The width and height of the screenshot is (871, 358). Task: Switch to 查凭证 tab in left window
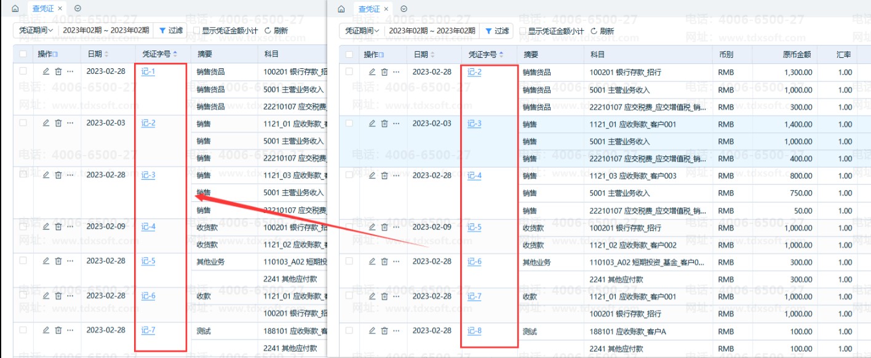tap(44, 9)
